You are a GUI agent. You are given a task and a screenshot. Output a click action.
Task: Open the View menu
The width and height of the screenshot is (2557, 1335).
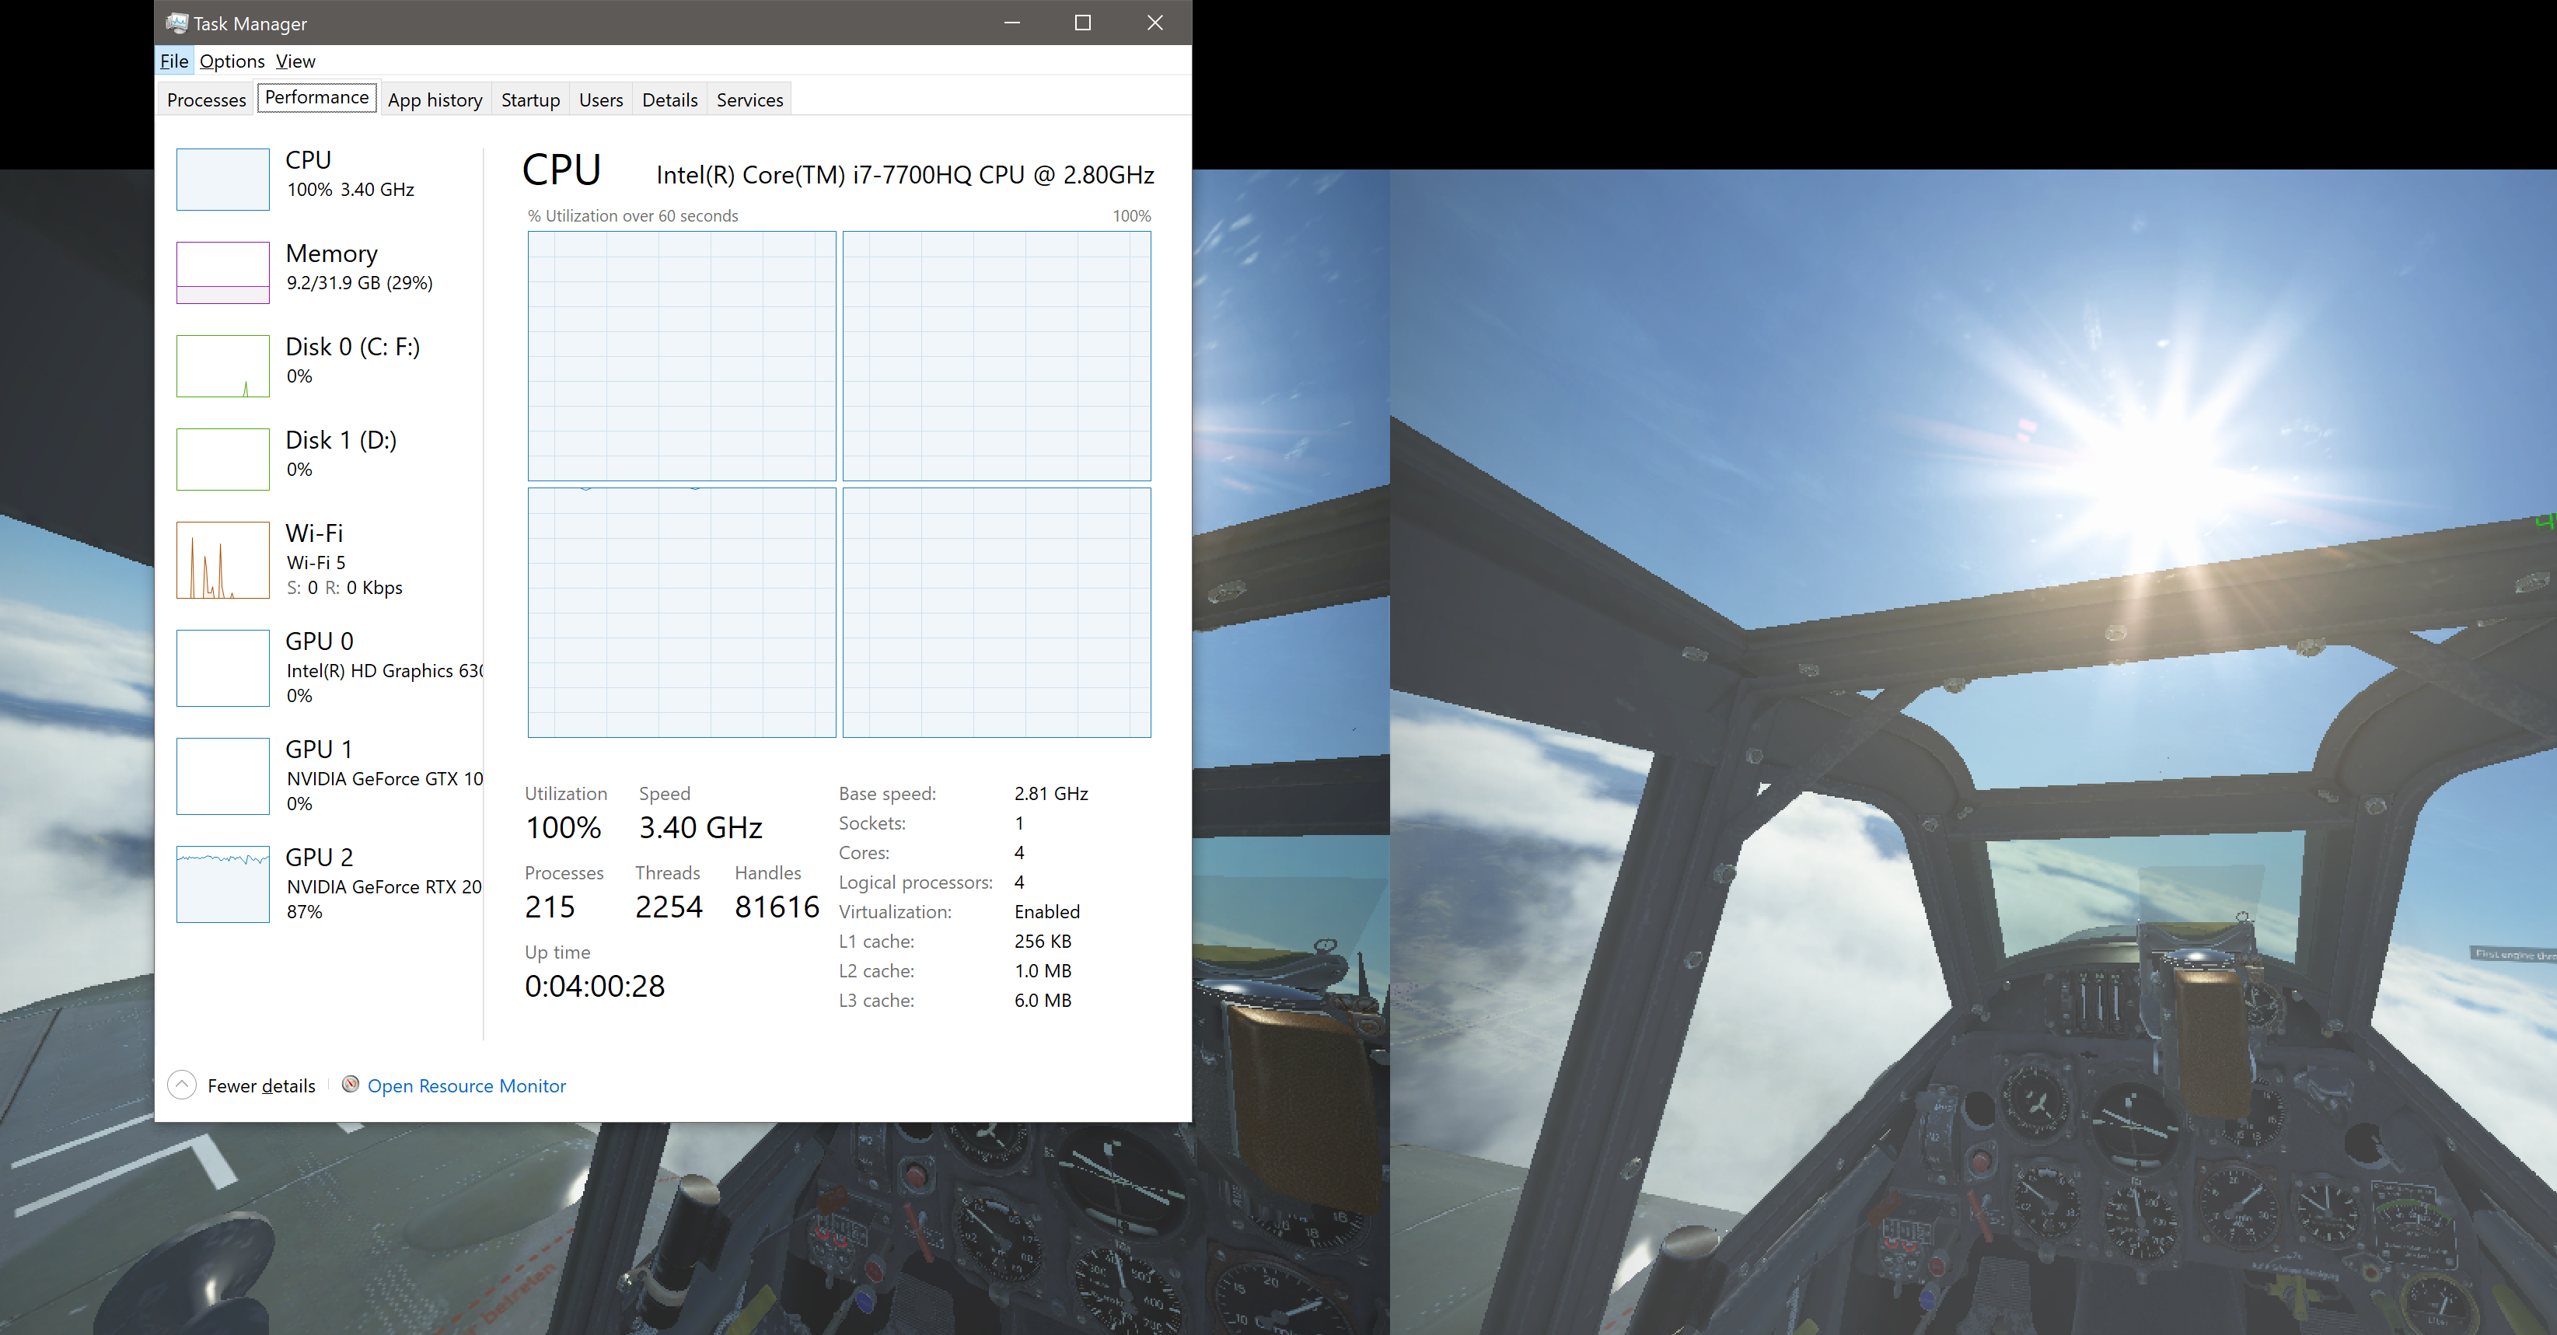295,61
